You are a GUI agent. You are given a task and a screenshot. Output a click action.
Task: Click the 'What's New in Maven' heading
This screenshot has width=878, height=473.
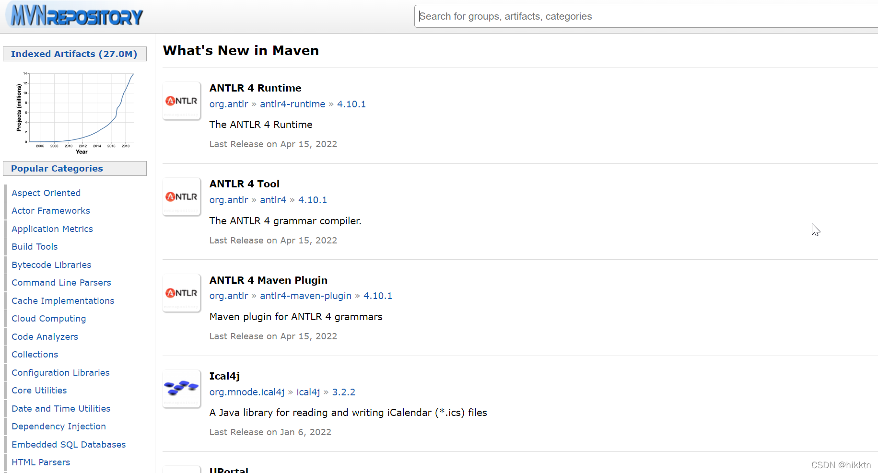pyautogui.click(x=241, y=50)
